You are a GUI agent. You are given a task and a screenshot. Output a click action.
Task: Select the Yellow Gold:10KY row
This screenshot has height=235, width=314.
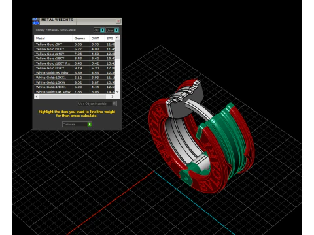75,49
